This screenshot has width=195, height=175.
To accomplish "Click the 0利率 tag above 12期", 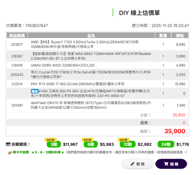I will 123,140.
